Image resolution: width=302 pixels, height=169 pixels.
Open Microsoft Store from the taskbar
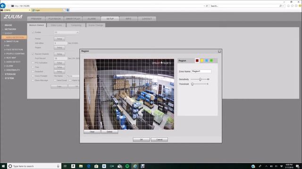(96, 166)
